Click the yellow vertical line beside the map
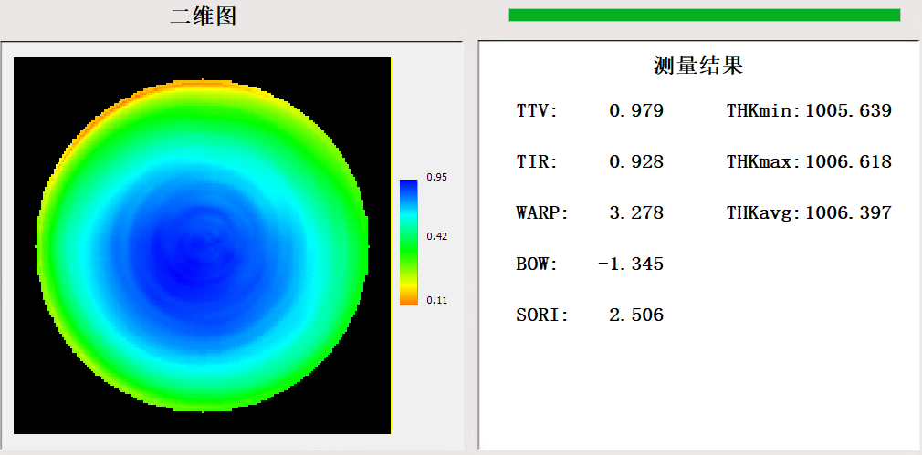This screenshot has height=455, width=922. (391, 246)
